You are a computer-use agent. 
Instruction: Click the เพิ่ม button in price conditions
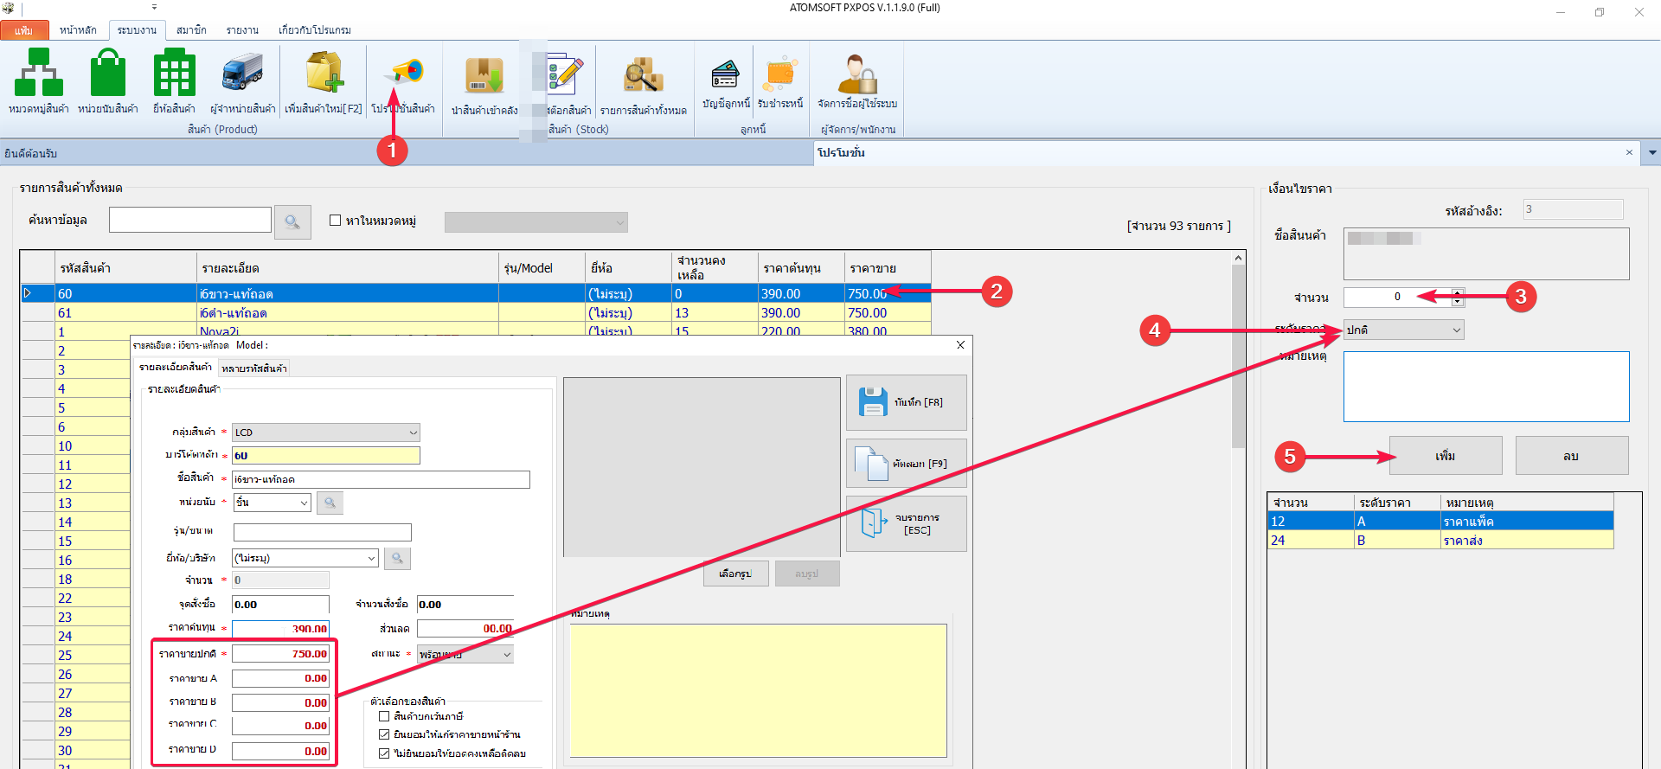[1445, 456]
